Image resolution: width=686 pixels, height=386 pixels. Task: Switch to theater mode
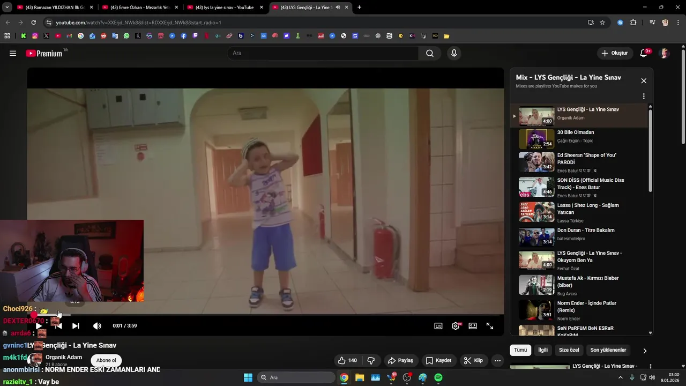pyautogui.click(x=473, y=326)
